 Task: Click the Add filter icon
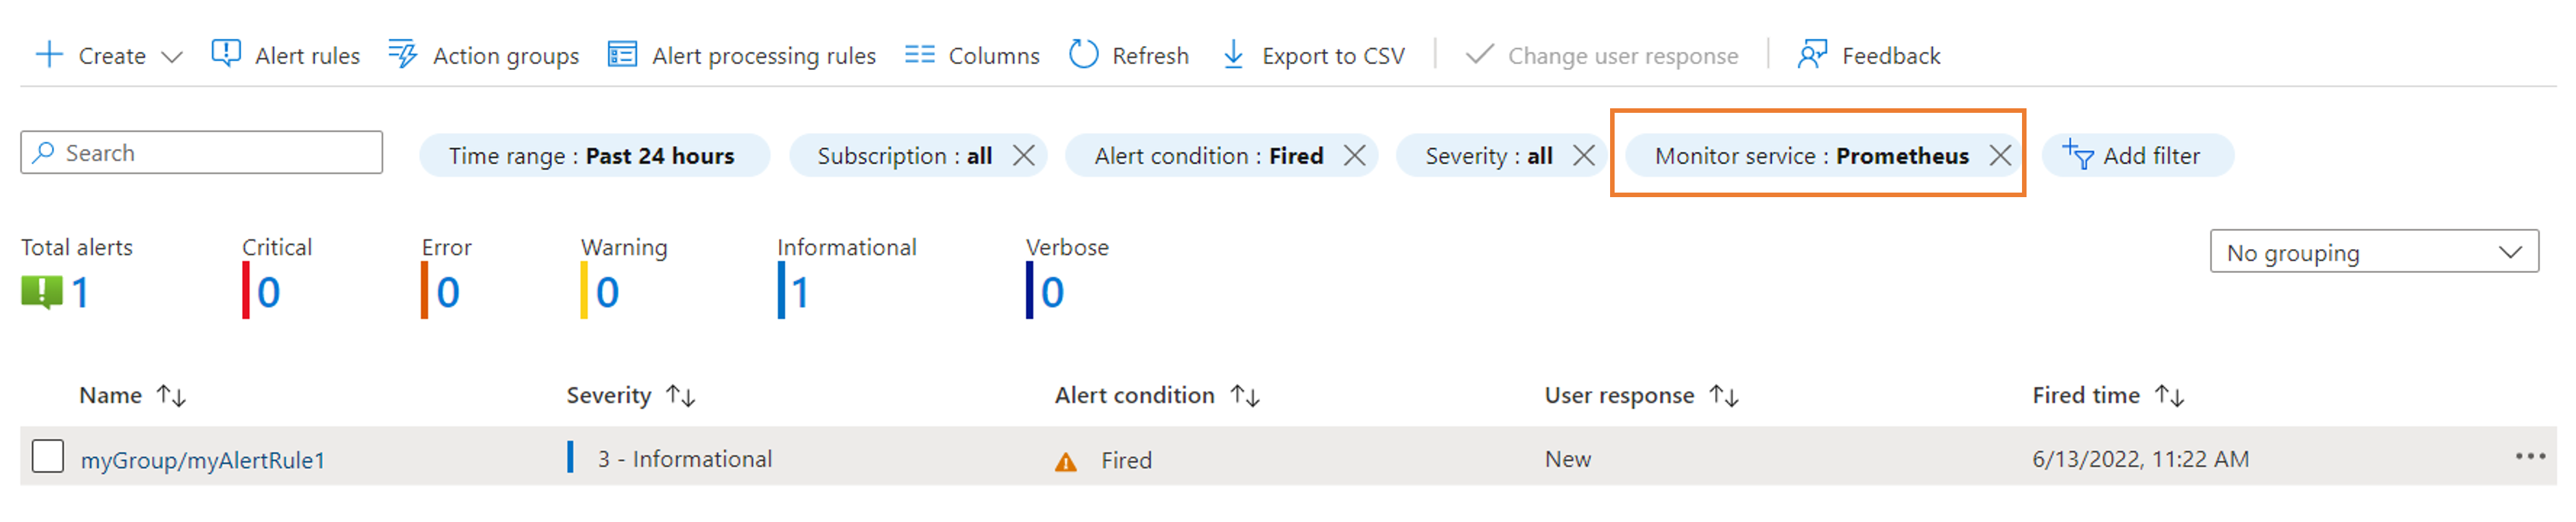(x=2077, y=155)
